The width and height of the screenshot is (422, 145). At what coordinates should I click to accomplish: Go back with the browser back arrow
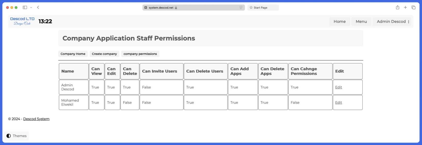(38, 7)
